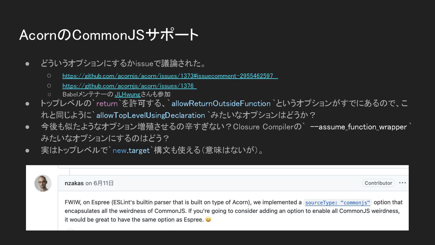
Task: Click the first bullet about issue discussion
Action: [x=124, y=64]
